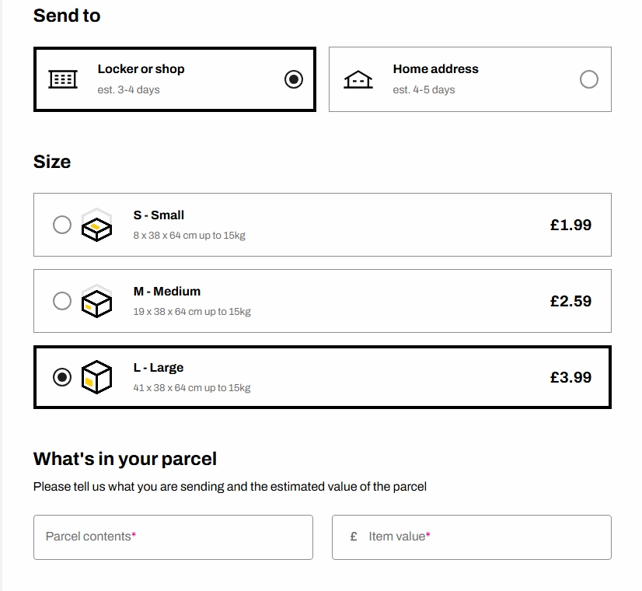Click the £3.99 price for Large
This screenshot has height=591, width=642.
(x=570, y=377)
